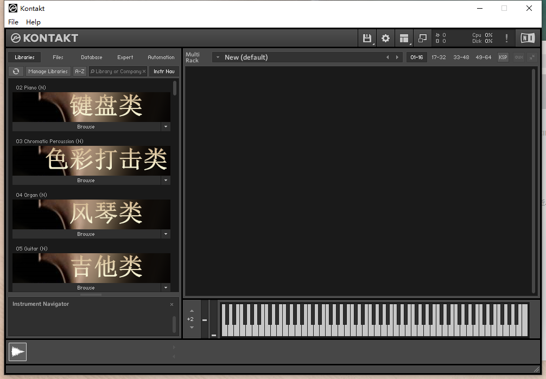
Task: Click the Instrument Navigator scrollbar
Action: pyautogui.click(x=174, y=324)
